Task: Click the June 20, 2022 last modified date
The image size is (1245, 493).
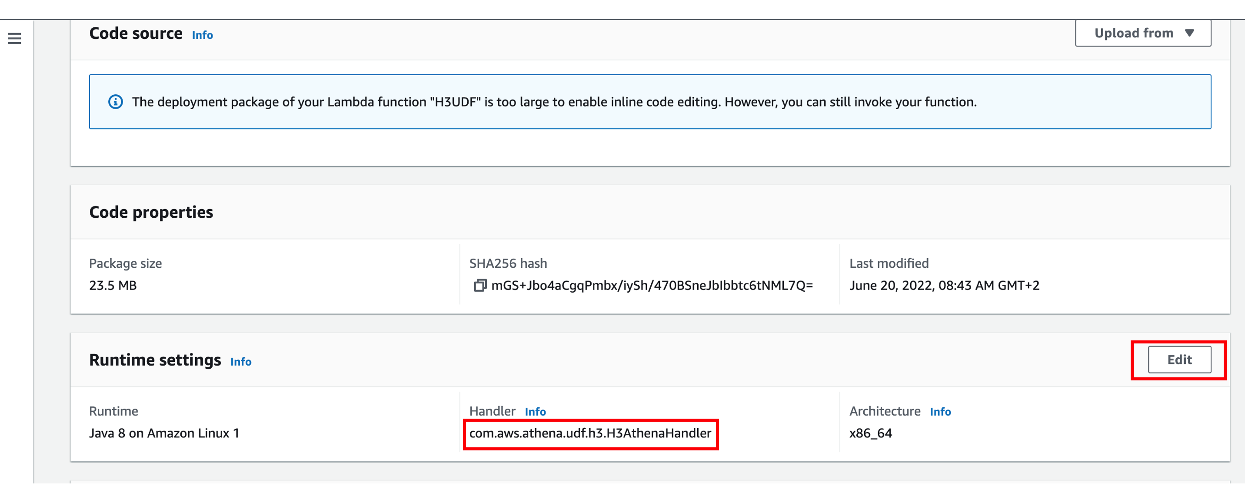Action: [x=944, y=285]
